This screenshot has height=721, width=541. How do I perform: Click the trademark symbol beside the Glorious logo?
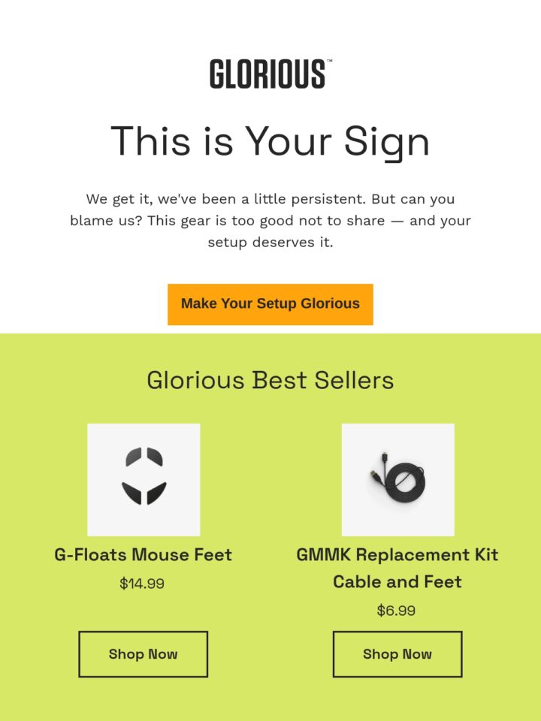click(x=329, y=61)
